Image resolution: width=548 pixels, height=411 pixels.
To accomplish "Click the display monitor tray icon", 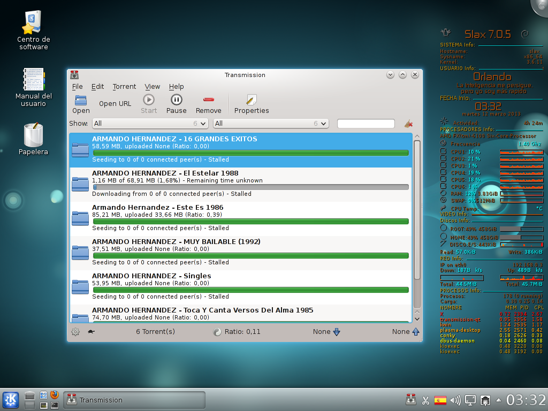I will tap(470, 400).
